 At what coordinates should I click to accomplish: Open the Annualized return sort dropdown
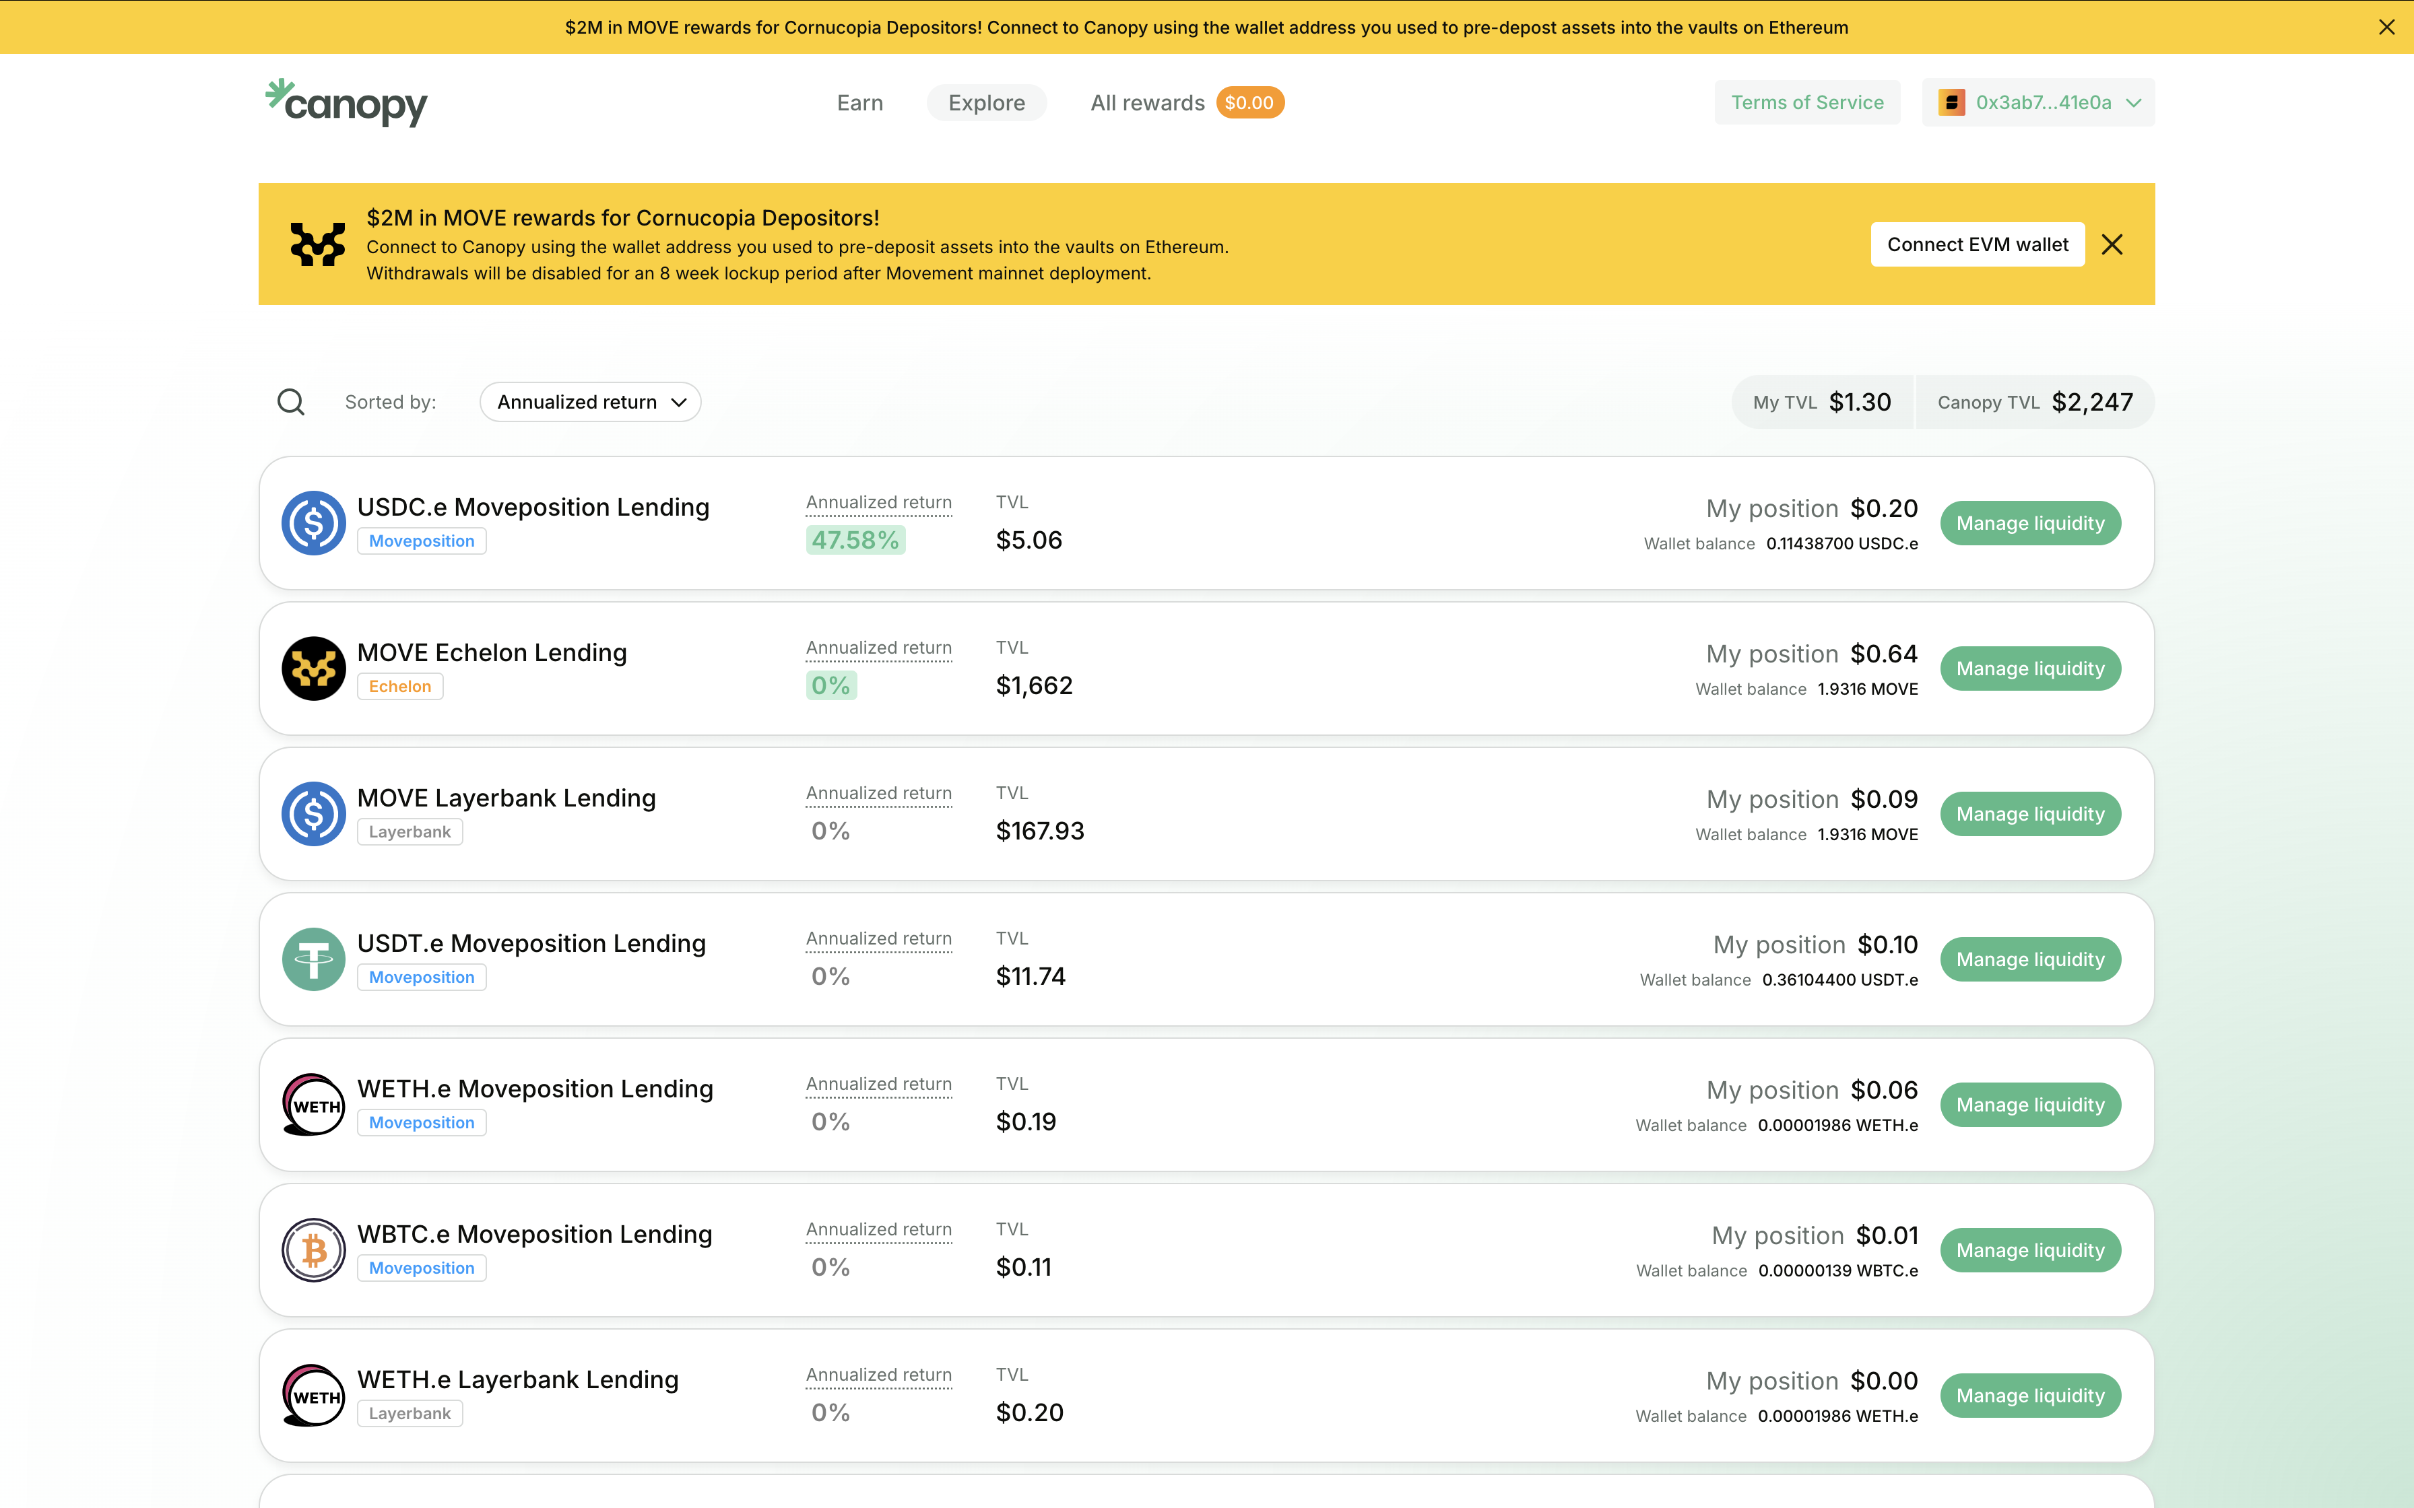591,402
